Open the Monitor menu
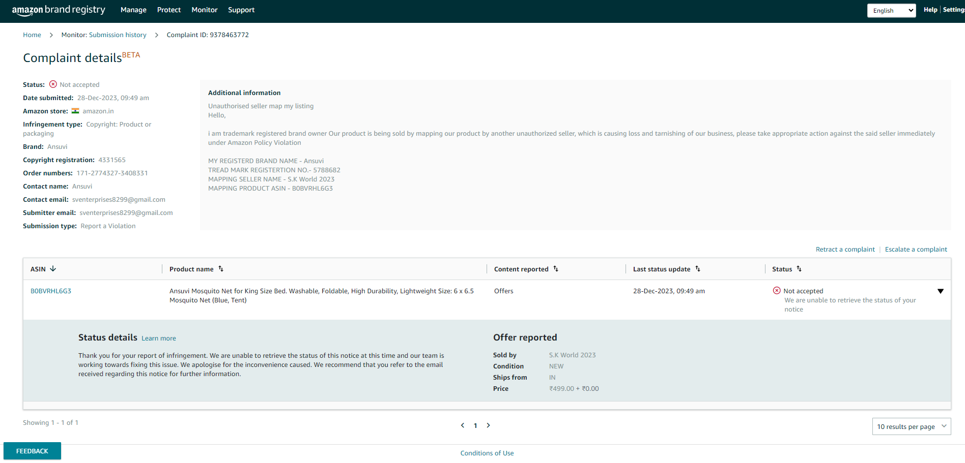The height and width of the screenshot is (463, 965). coord(205,10)
